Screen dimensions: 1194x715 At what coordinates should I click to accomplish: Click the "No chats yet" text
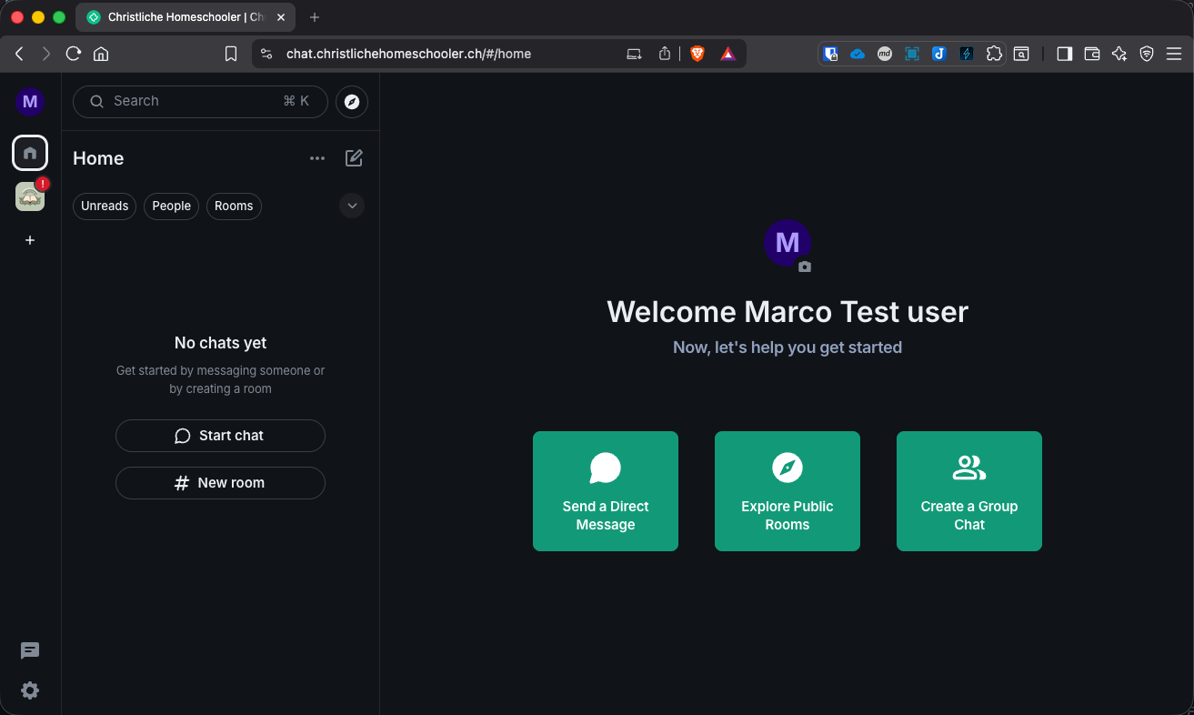(x=220, y=343)
